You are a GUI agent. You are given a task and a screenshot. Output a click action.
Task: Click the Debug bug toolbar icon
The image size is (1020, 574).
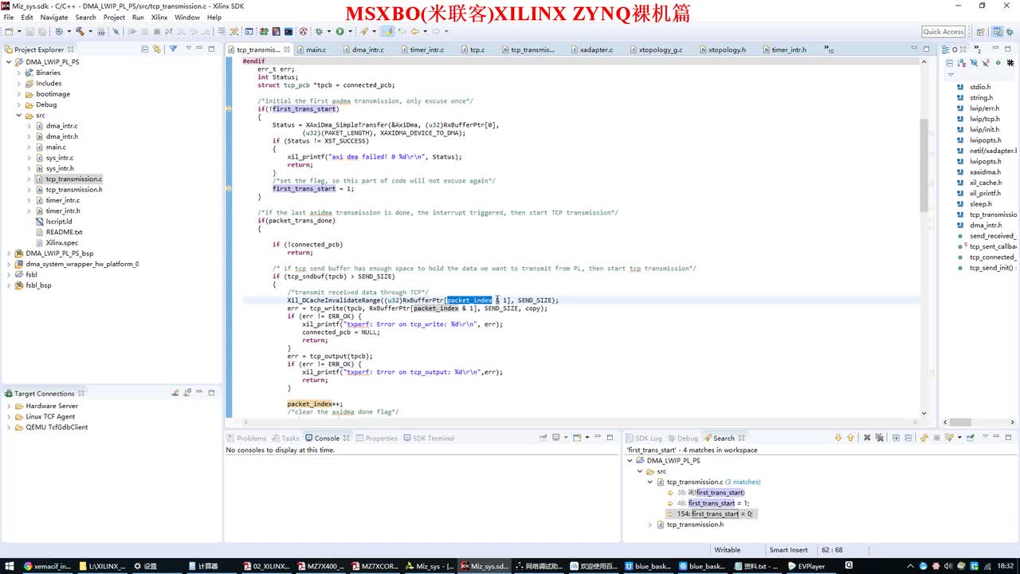[x=318, y=32]
